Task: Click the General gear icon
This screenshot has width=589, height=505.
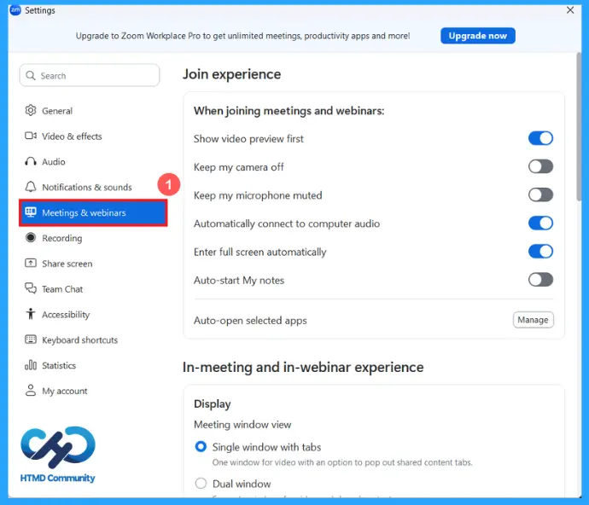Action: (x=31, y=110)
